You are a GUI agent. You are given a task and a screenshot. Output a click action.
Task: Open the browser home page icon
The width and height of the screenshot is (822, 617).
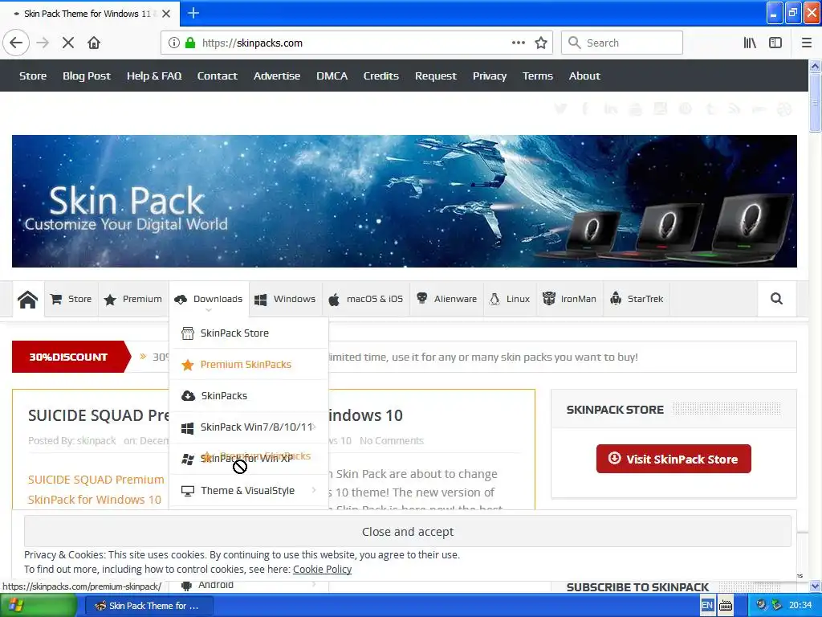click(x=94, y=43)
